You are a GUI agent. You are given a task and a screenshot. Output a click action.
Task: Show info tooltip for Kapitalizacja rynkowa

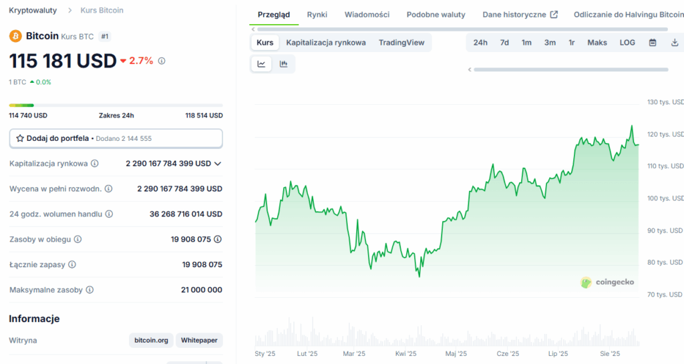coord(95,164)
